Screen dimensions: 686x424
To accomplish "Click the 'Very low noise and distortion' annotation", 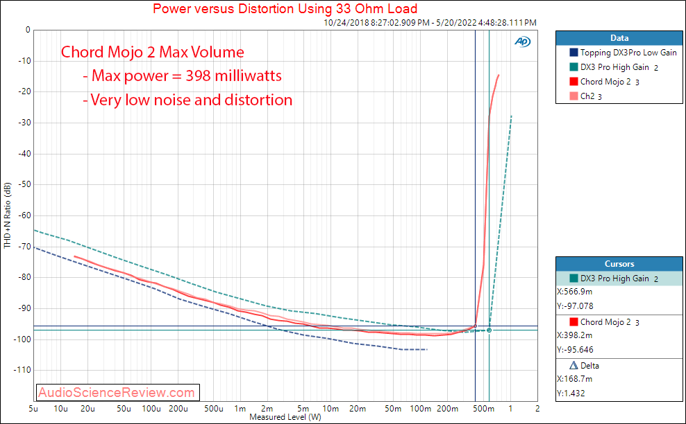I will pyautogui.click(x=187, y=100).
